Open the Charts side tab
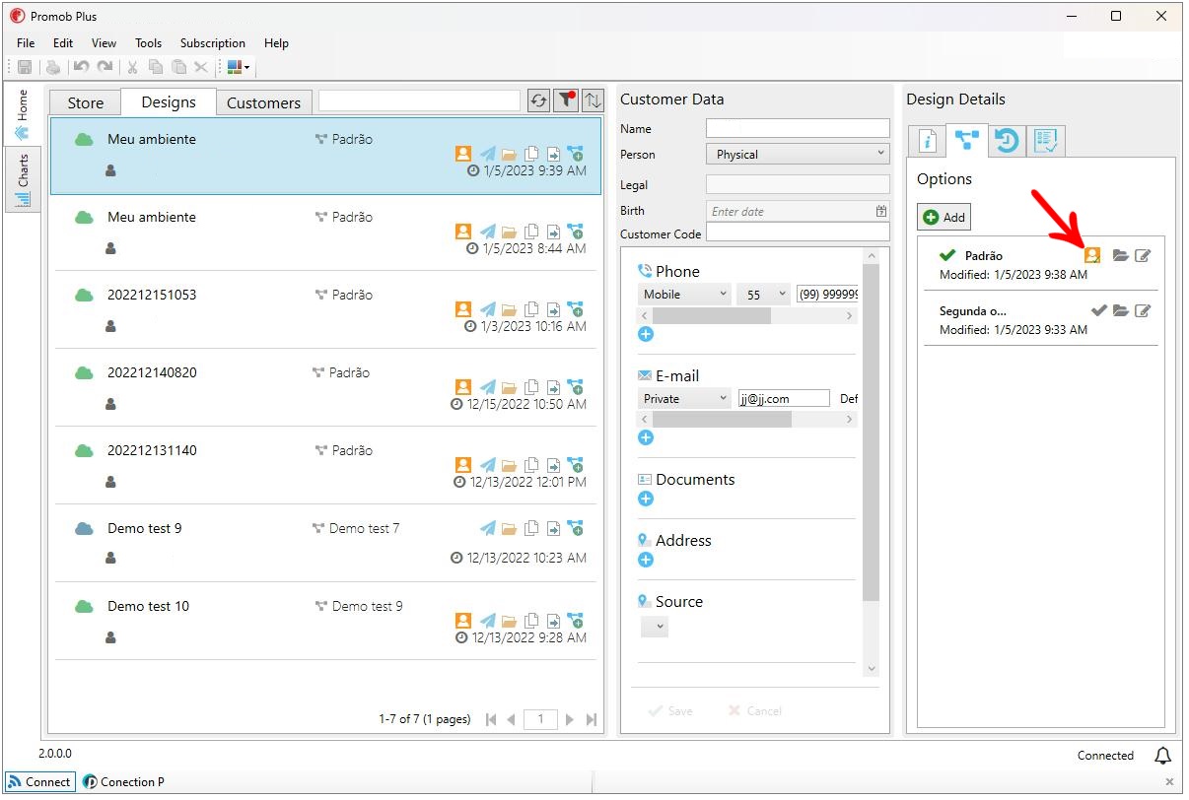1189x800 pixels. pos(23,179)
